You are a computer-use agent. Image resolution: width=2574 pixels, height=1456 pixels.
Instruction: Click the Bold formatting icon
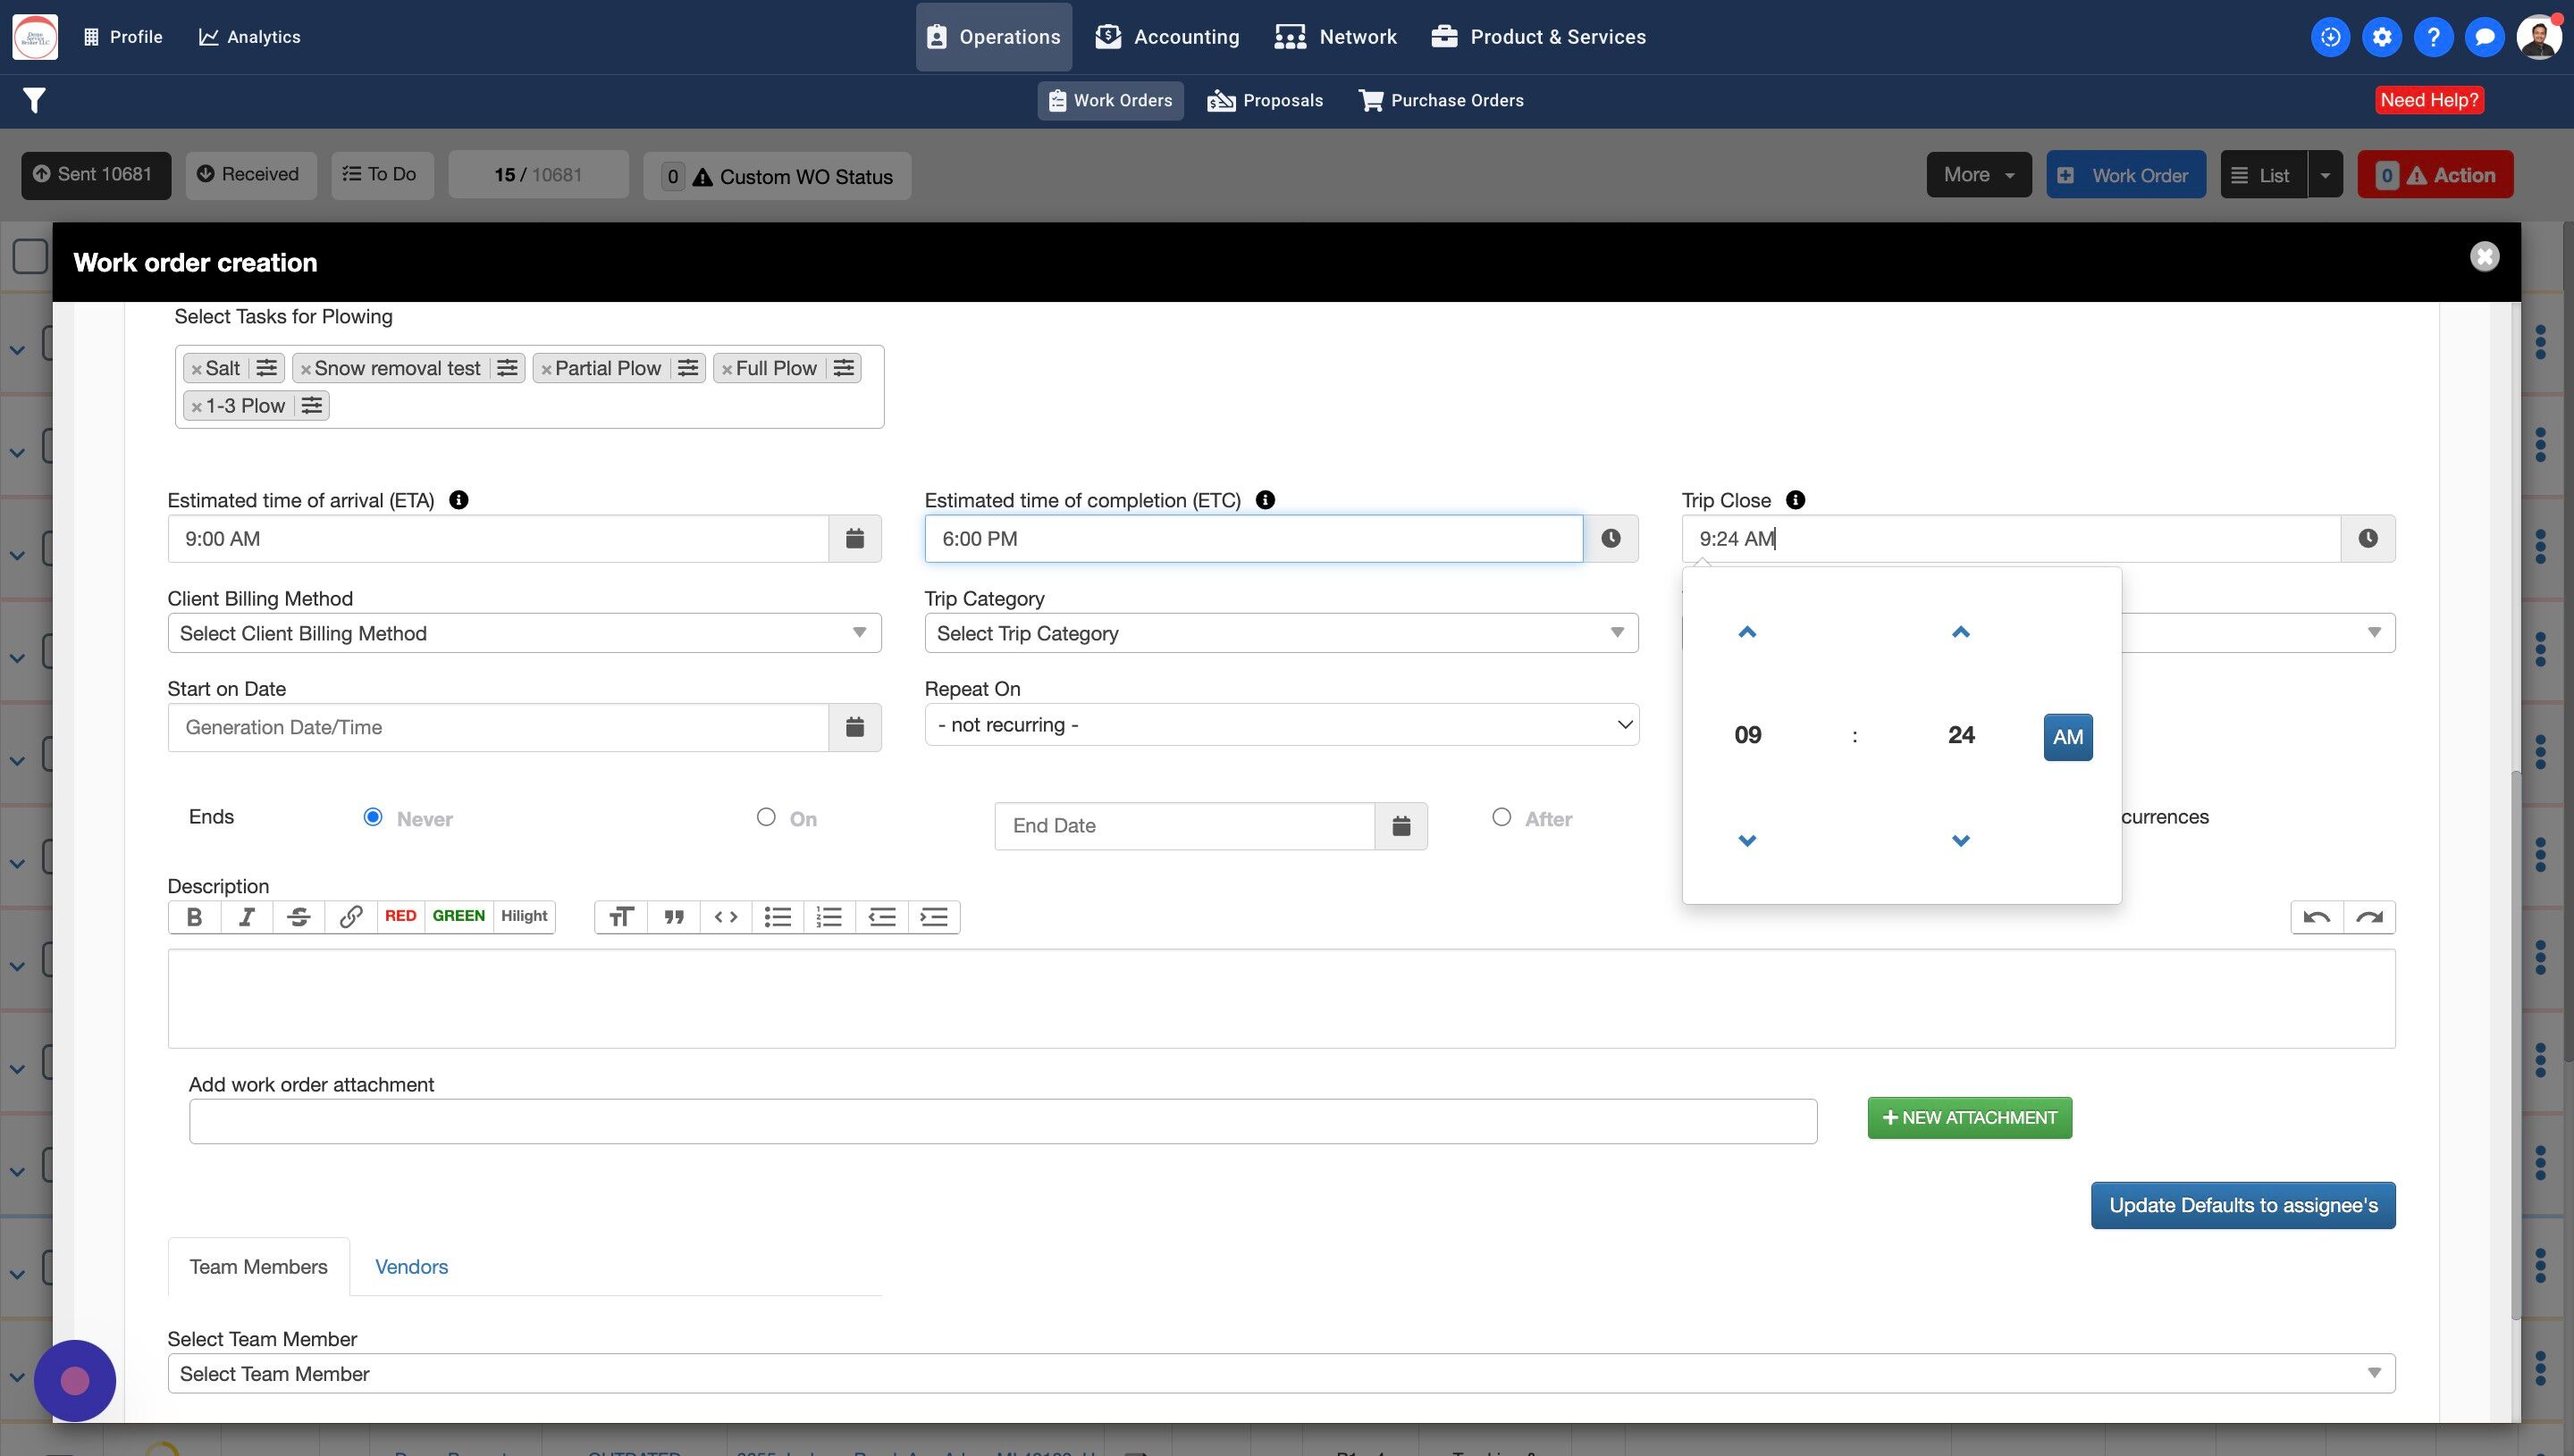194,917
